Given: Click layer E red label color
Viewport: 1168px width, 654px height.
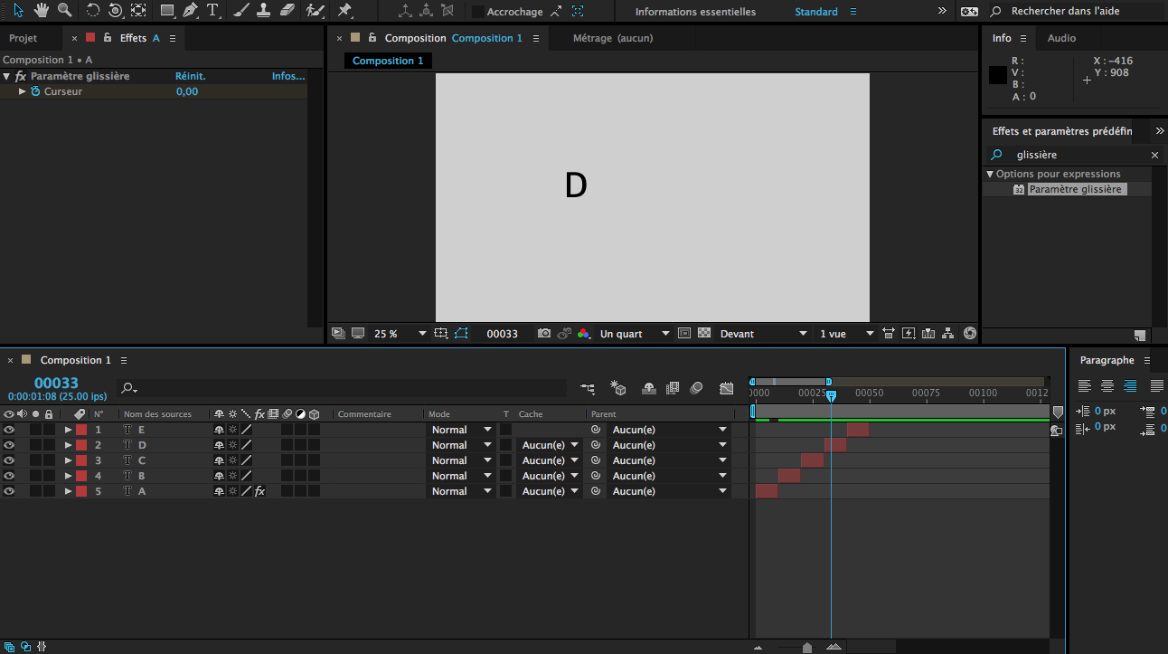Looking at the screenshot, I should click(x=80, y=430).
